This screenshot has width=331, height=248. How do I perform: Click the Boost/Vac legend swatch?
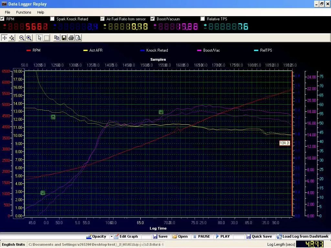pos(199,50)
